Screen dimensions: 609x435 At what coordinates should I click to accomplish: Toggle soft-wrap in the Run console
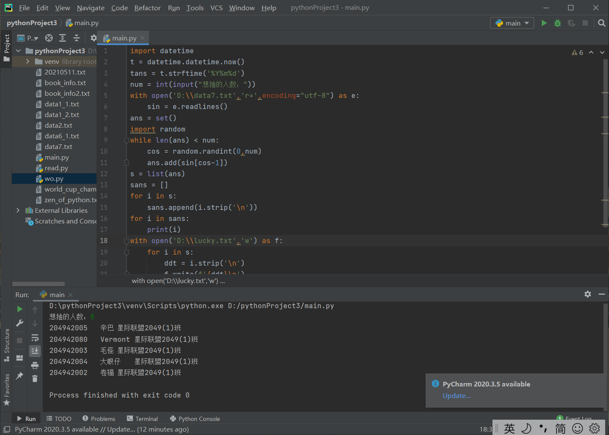(x=35, y=338)
